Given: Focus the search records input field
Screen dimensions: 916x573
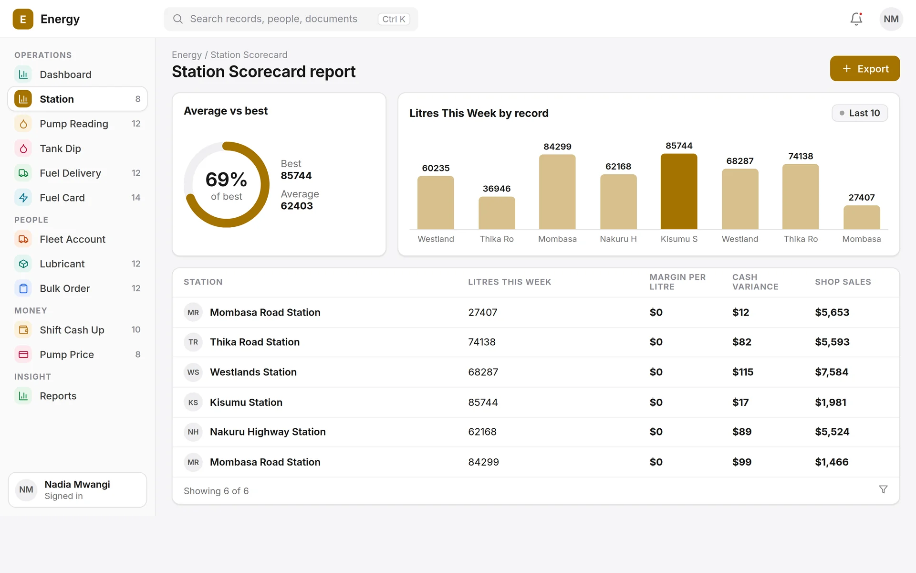Looking at the screenshot, I should [x=291, y=19].
